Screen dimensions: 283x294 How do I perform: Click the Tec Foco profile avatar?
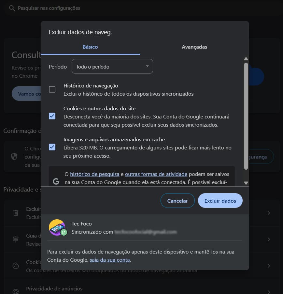click(57, 227)
